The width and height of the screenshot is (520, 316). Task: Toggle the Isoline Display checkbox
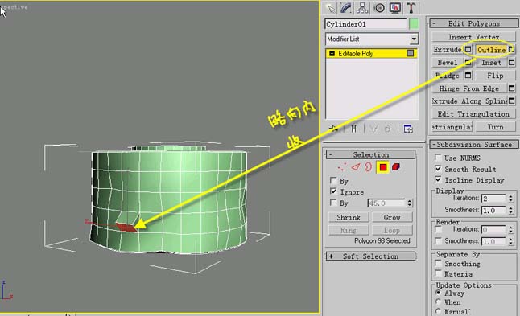(438, 179)
